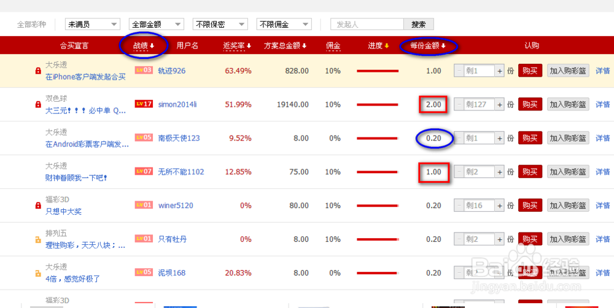This screenshot has width=614, height=308.
Task: Increase shares with plus for 轨迹926 row
Action: click(499, 71)
